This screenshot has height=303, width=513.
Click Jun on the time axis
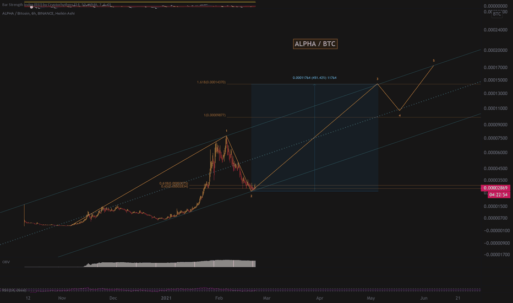pos(424,298)
